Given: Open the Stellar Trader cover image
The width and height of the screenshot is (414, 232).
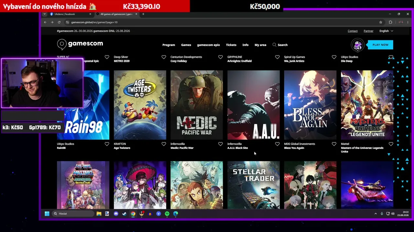Looking at the screenshot, I should click(x=254, y=185).
